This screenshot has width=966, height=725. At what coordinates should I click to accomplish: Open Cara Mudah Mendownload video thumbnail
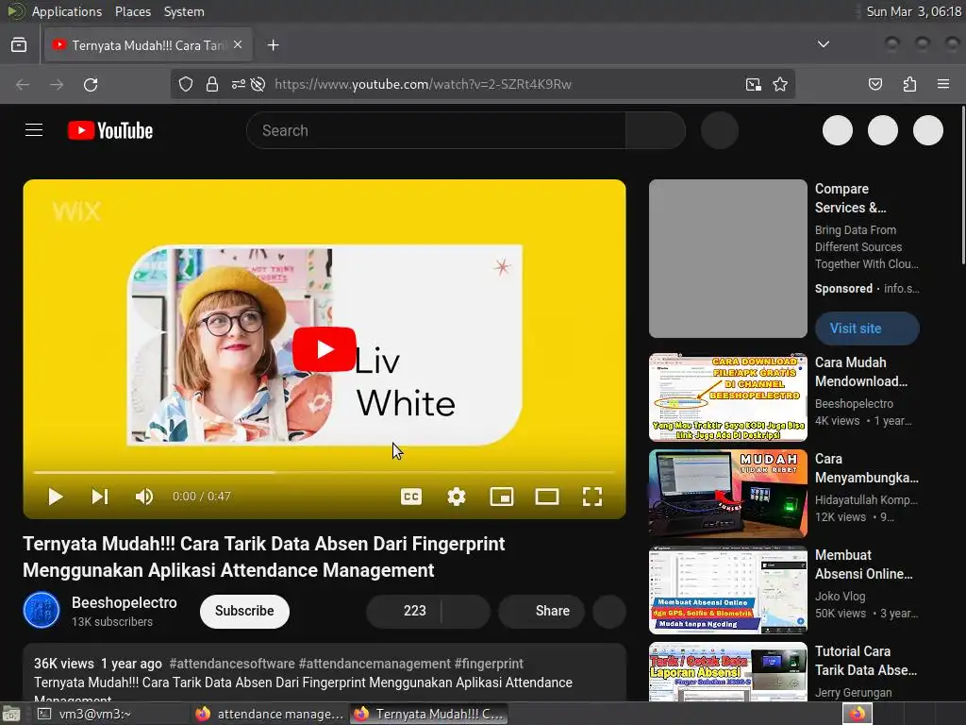click(728, 397)
